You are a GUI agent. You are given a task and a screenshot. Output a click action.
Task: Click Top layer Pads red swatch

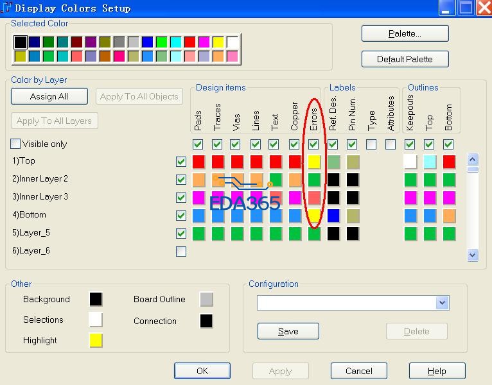click(198, 162)
